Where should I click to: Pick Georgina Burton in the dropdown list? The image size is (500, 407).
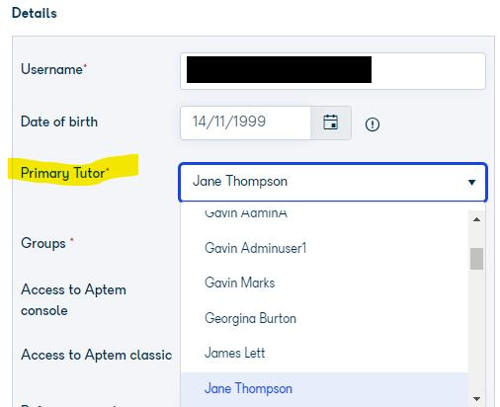250,318
